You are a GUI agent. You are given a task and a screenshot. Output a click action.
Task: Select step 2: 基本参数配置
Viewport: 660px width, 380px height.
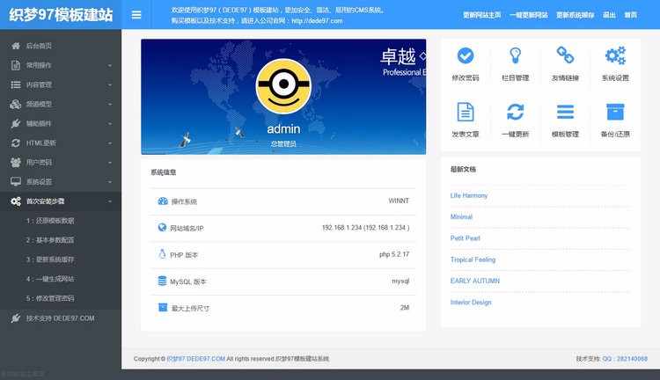pyautogui.click(x=50, y=240)
